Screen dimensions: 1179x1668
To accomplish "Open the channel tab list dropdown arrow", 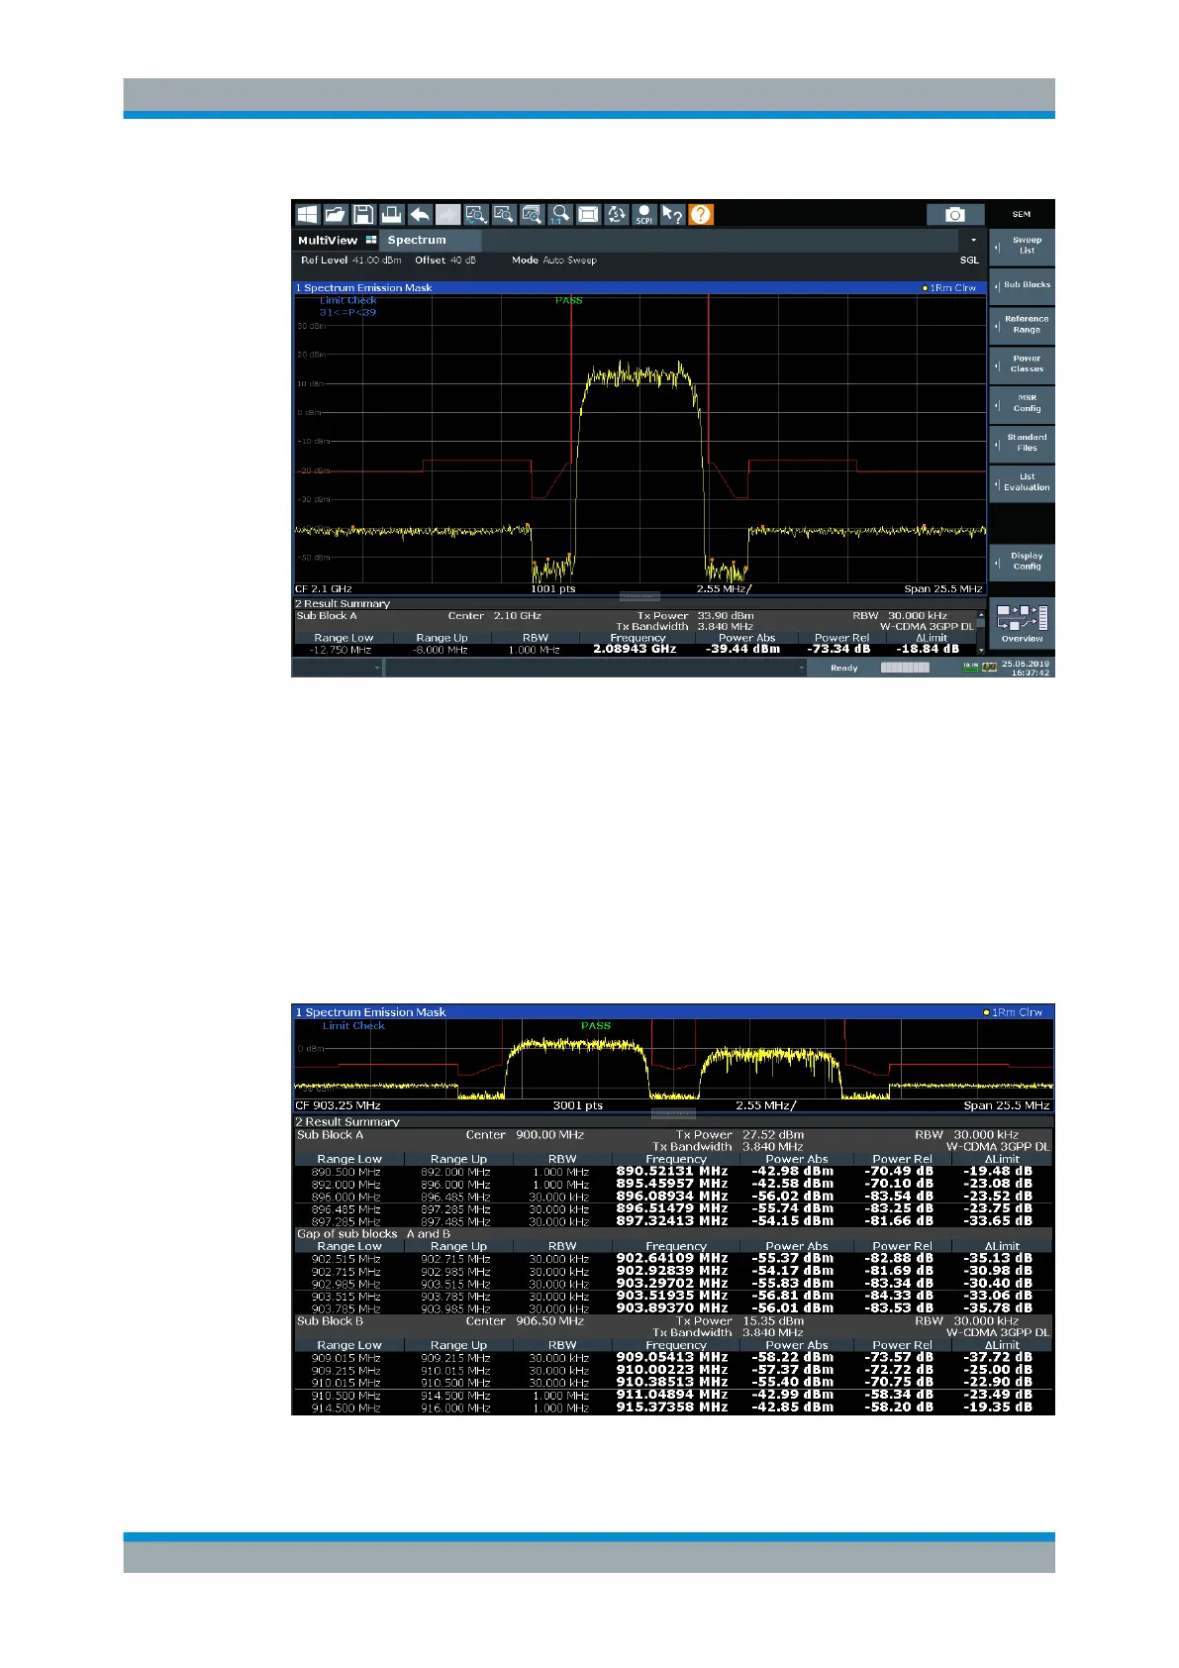I will tap(973, 241).
